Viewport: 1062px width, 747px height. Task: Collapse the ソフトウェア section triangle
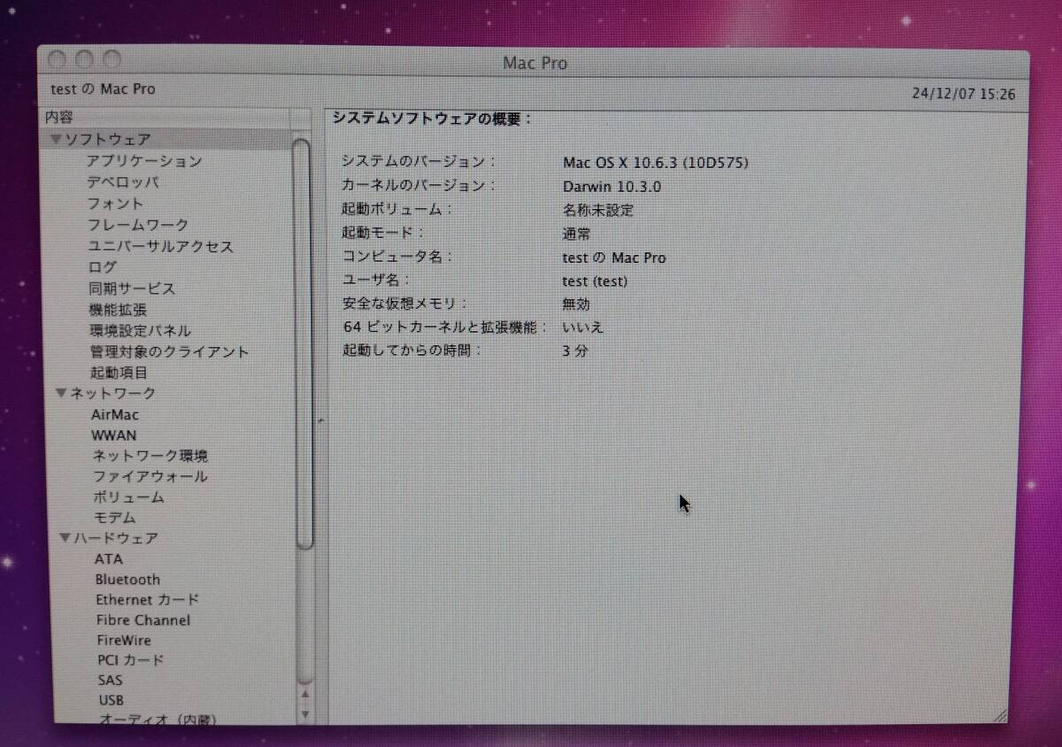coord(56,139)
